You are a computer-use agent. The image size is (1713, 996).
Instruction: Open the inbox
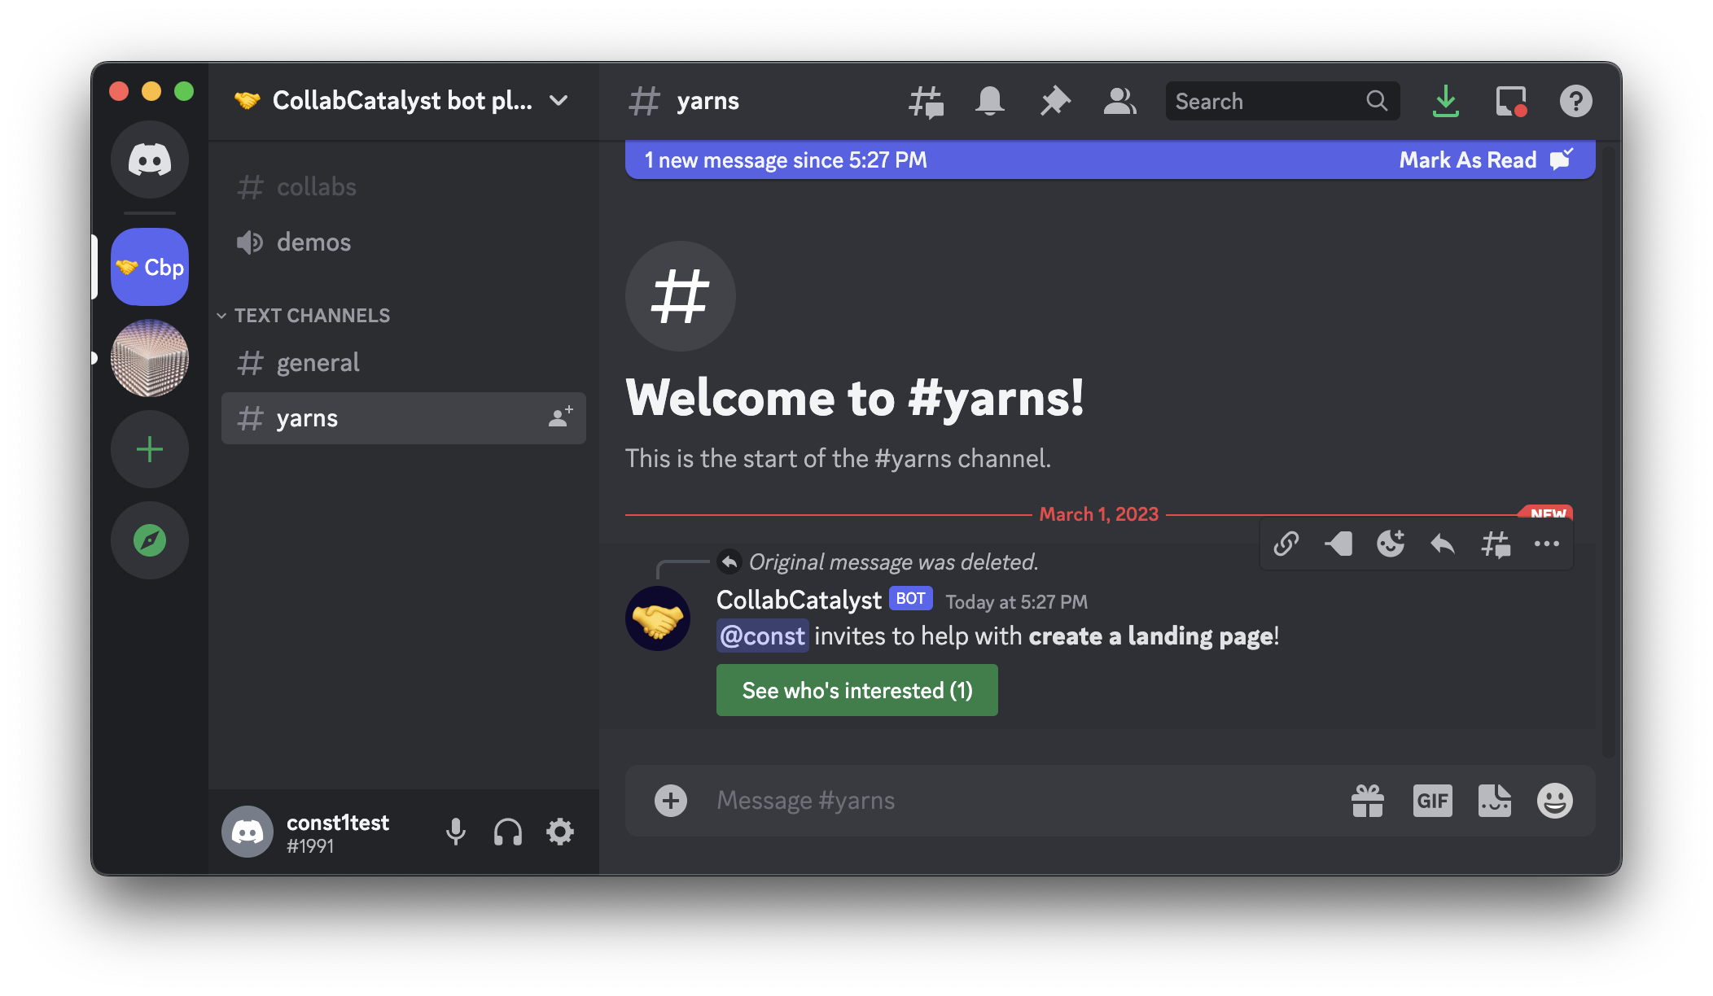(1511, 101)
